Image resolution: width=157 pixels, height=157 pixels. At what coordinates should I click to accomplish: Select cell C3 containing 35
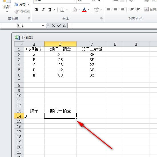pos(92,60)
